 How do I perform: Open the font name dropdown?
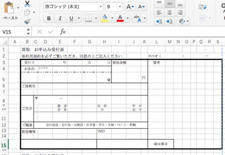(x=101, y=7)
